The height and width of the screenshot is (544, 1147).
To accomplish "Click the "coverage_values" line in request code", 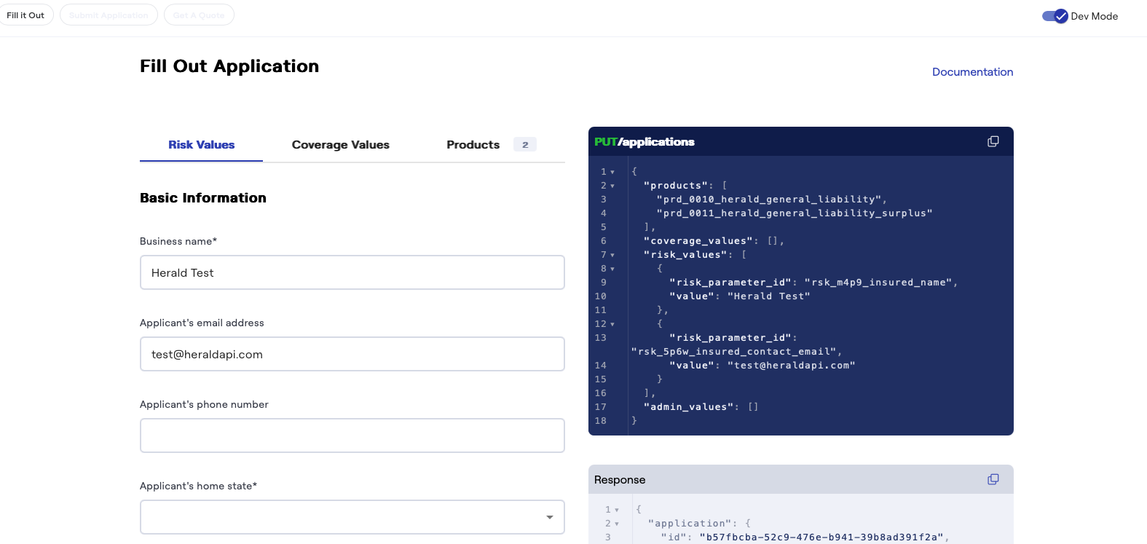I will (714, 241).
